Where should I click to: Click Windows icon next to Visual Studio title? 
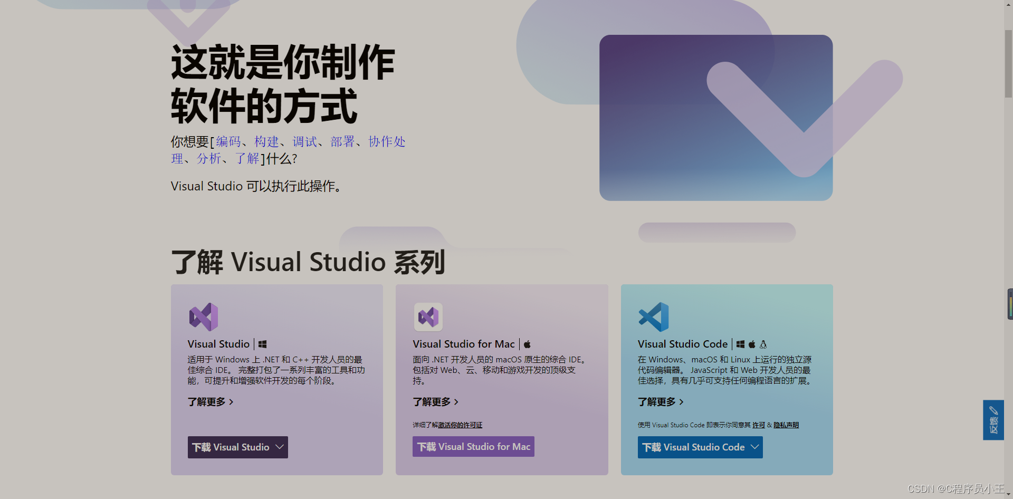pos(262,344)
